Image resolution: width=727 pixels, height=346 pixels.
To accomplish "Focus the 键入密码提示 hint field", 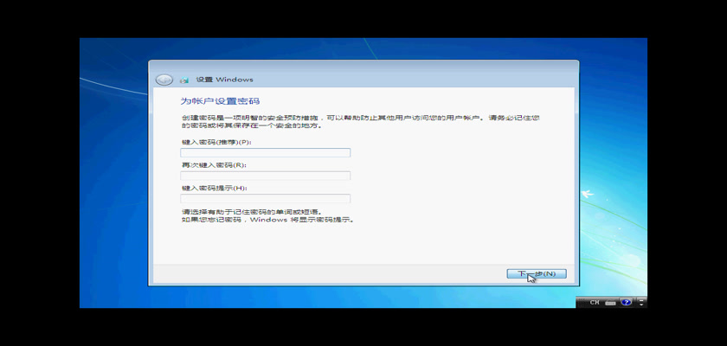I will (x=265, y=198).
